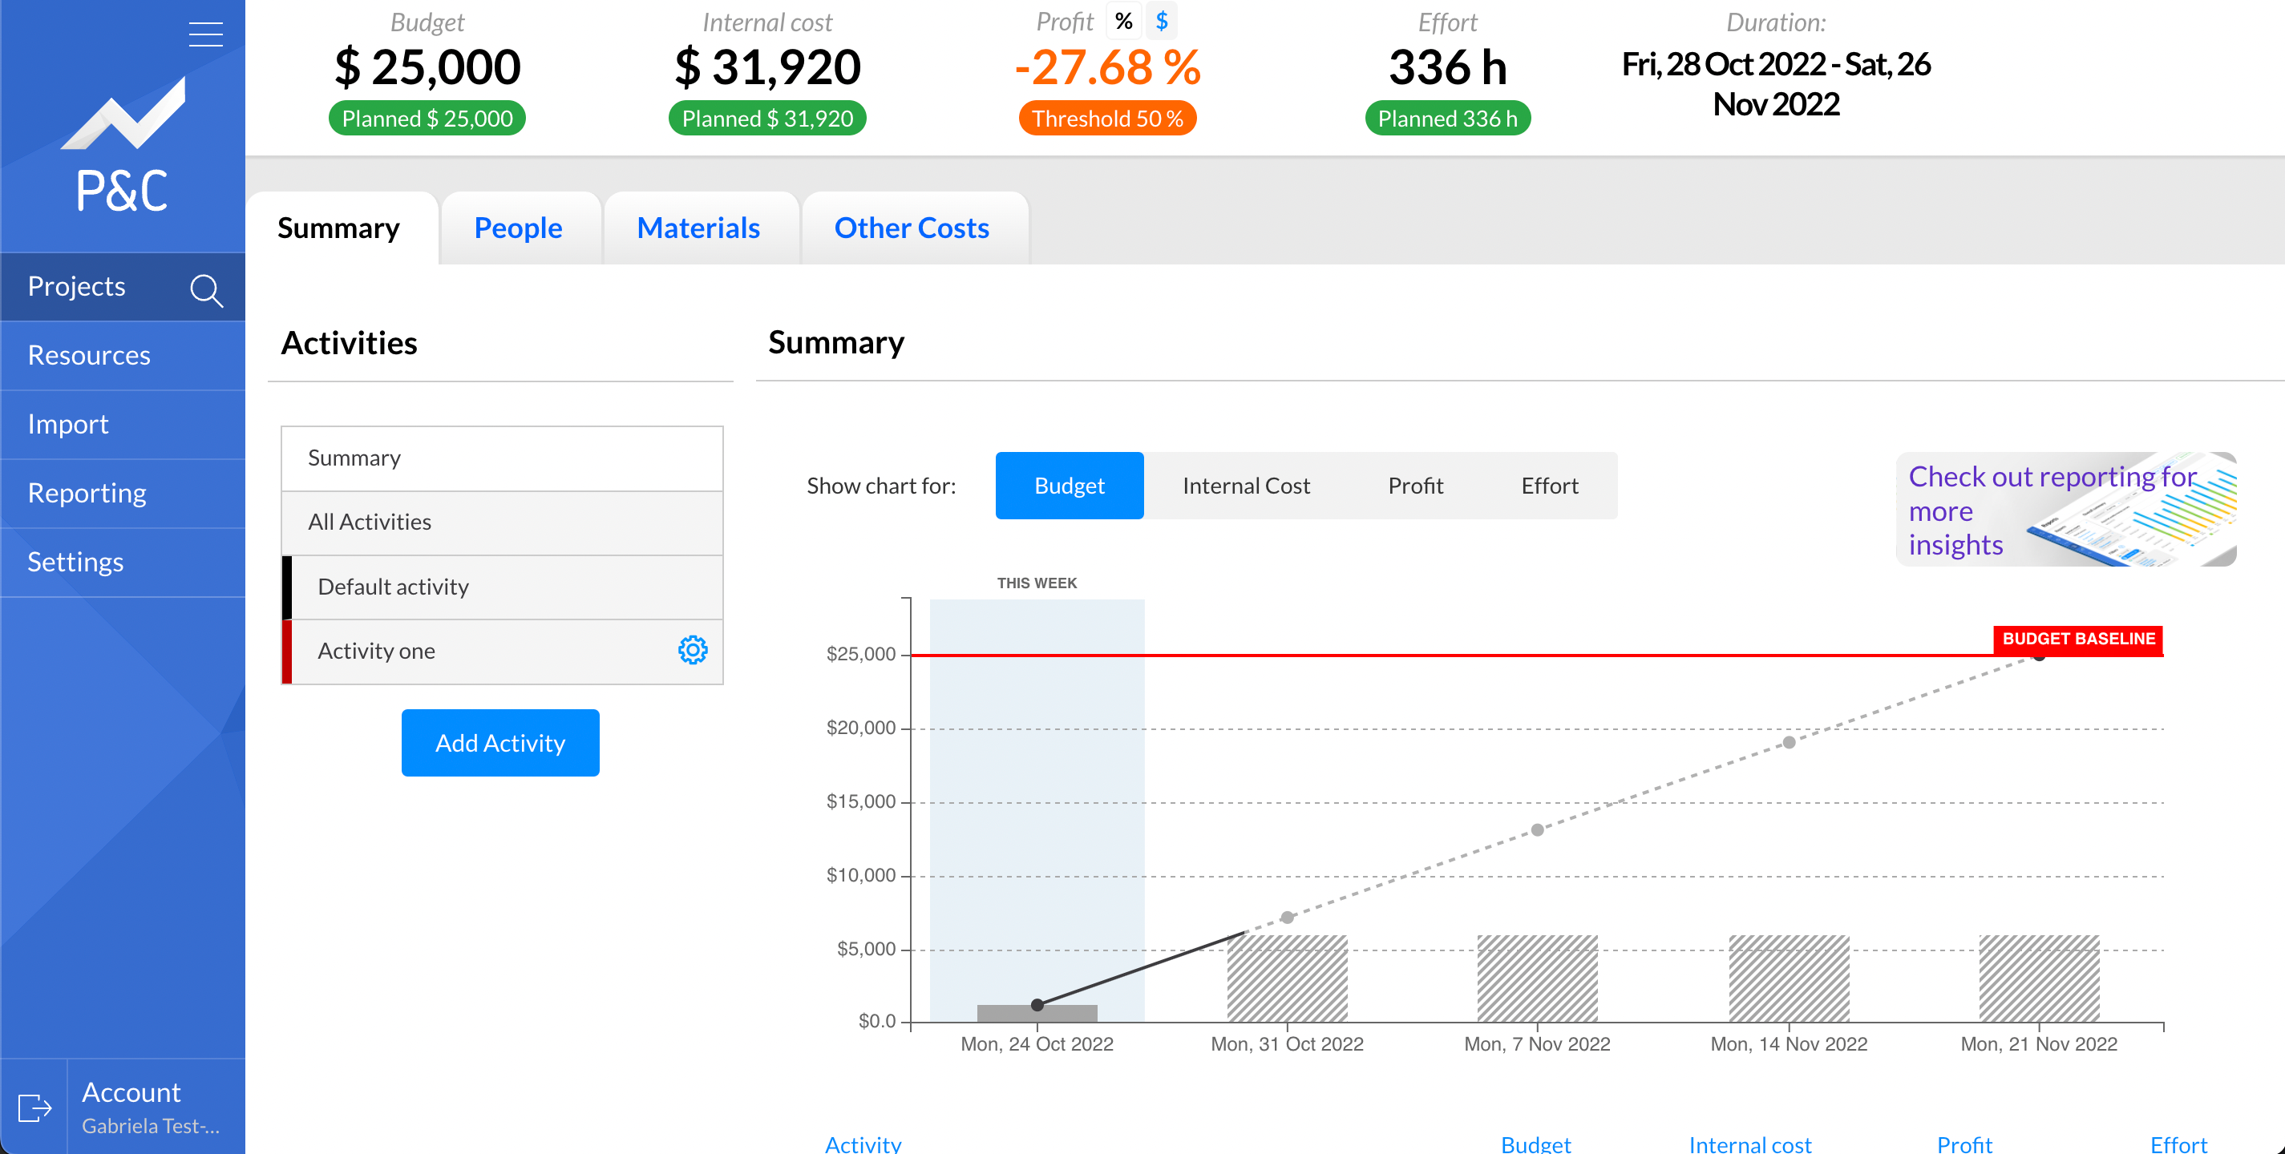Image resolution: width=2285 pixels, height=1154 pixels.
Task: Switch to the People tab
Action: (x=518, y=228)
